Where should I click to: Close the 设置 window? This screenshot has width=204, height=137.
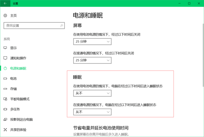(198, 3)
